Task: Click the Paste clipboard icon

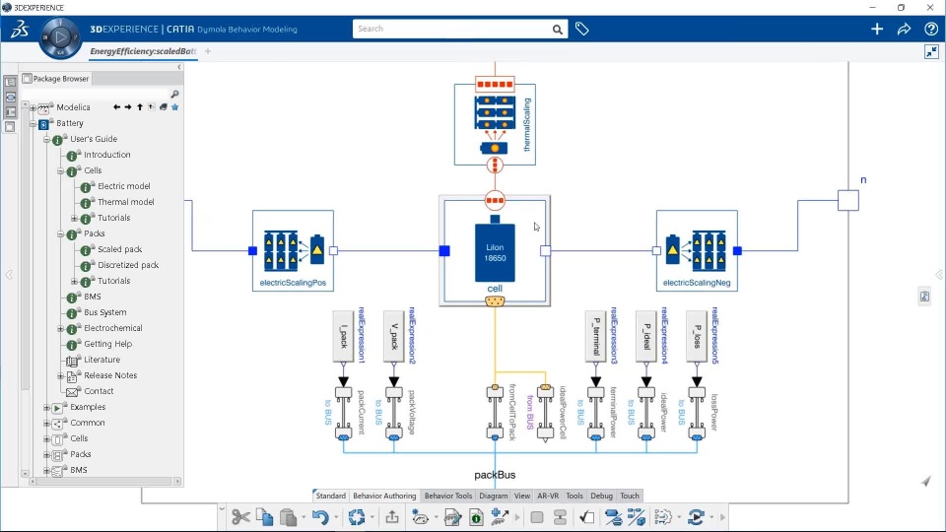Action: point(289,517)
